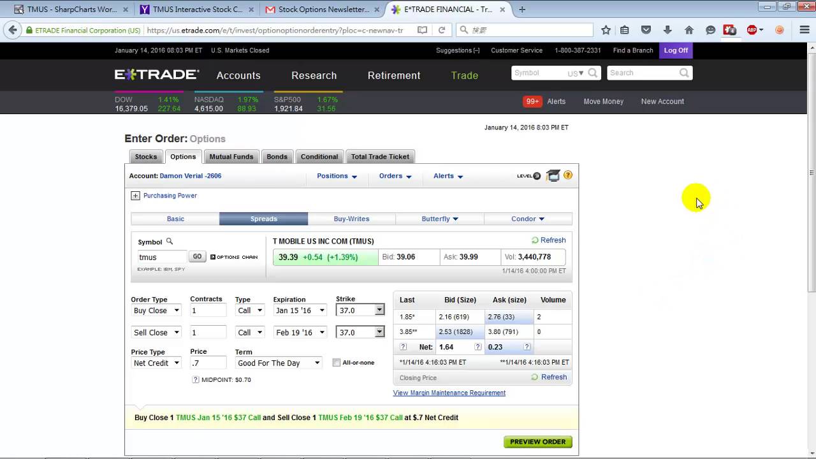The height and width of the screenshot is (459, 816).
Task: Select the Buy-Writes strategy tab
Action: tap(351, 219)
